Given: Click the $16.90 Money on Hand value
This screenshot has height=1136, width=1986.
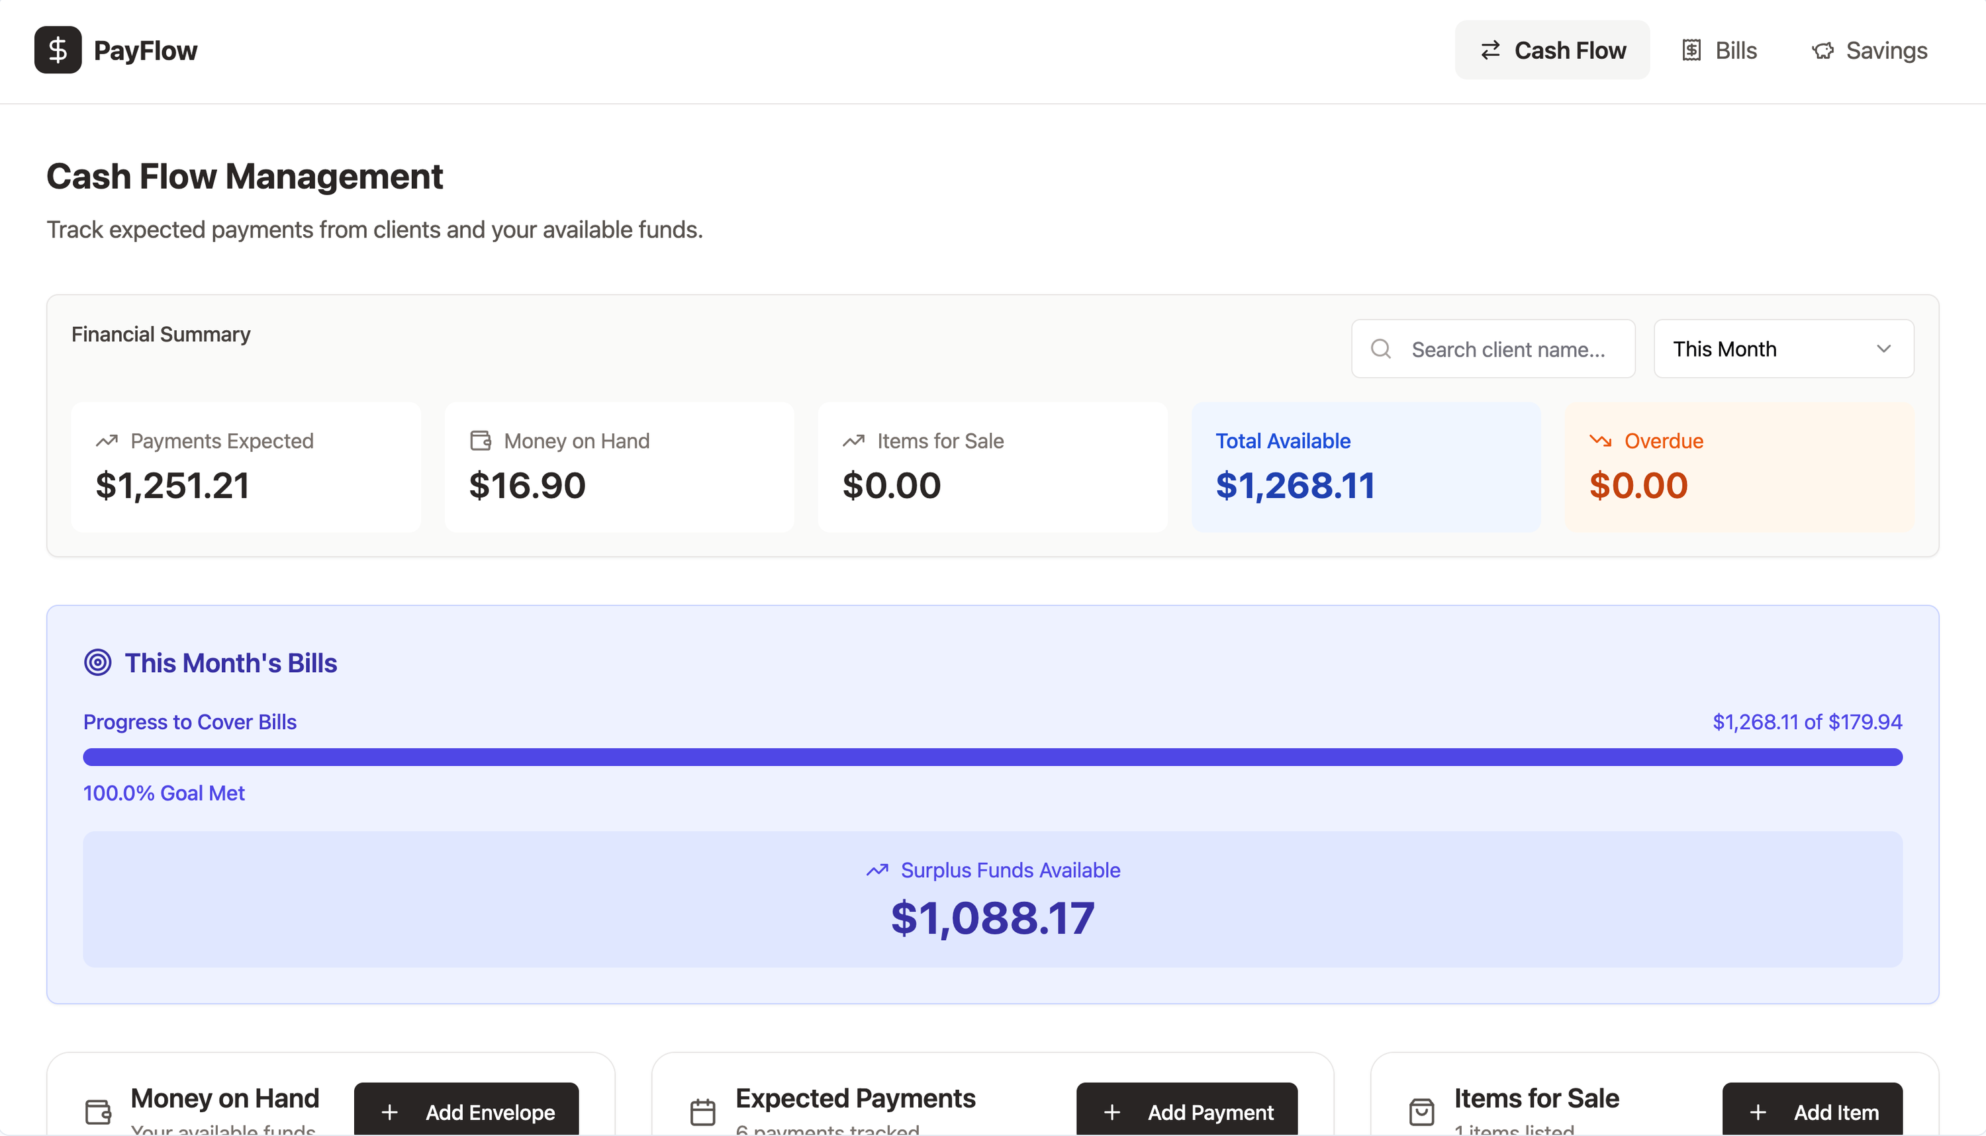Looking at the screenshot, I should point(527,485).
